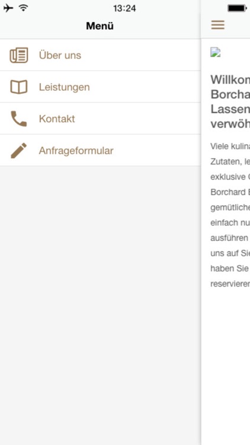The image size is (250, 445).
Task: Tap the Willkommen heading on the page
Action: point(230,80)
